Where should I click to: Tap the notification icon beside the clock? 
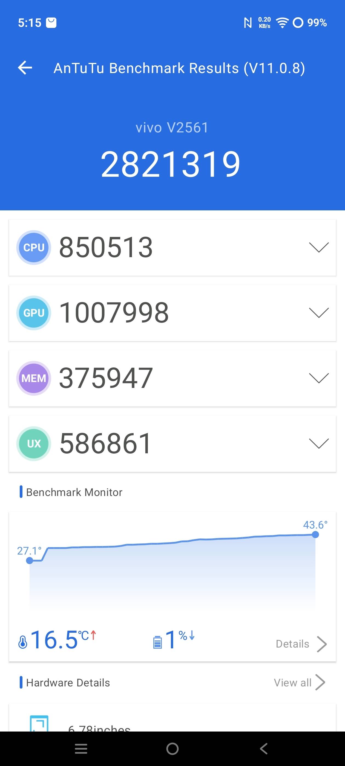(x=51, y=23)
